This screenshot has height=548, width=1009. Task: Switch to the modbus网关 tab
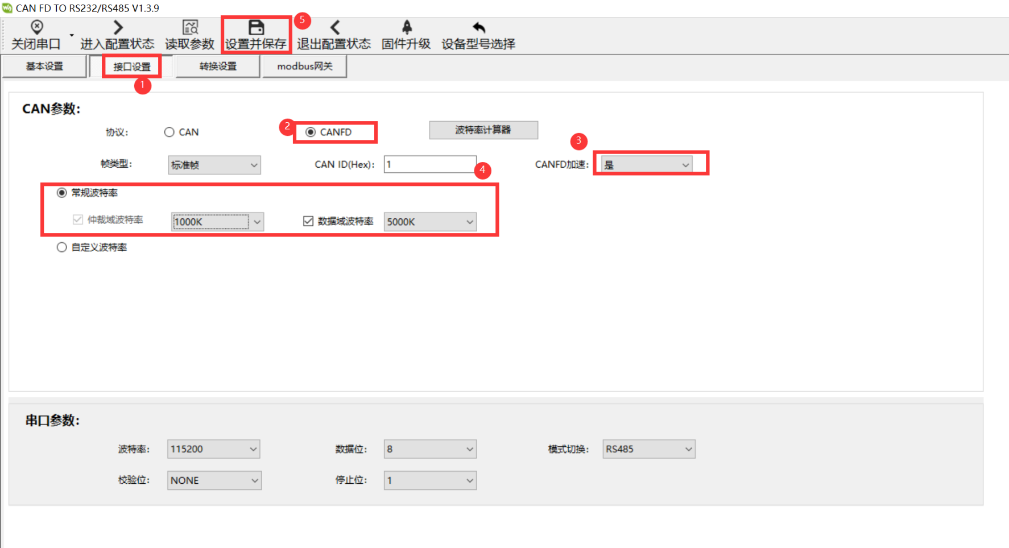coord(304,67)
